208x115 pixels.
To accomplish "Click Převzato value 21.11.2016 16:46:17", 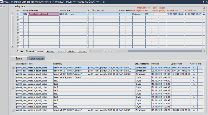I will point(161,90).
